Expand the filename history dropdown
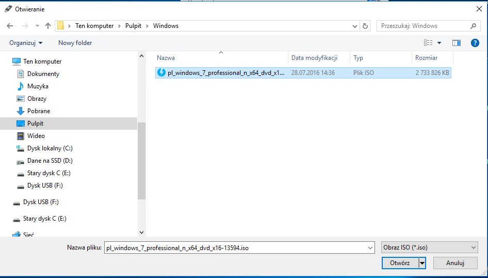The width and height of the screenshot is (488, 278). pos(370,248)
